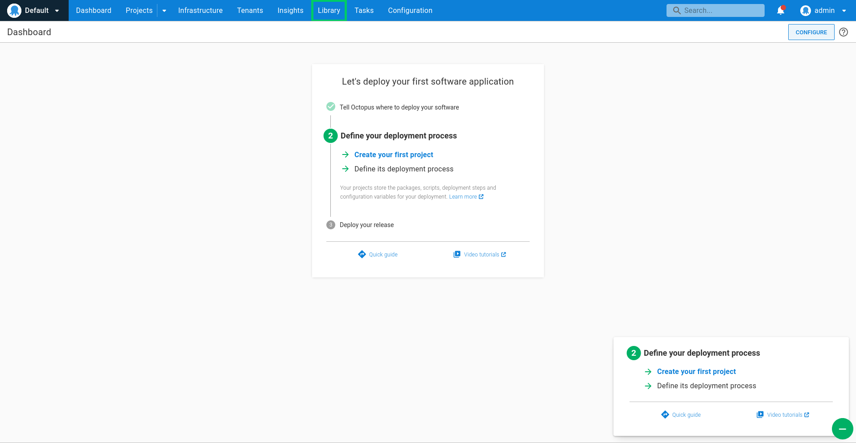Viewport: 856px width, 443px height.
Task: Open 'Create your first project' link in main card
Action: [x=394, y=154]
